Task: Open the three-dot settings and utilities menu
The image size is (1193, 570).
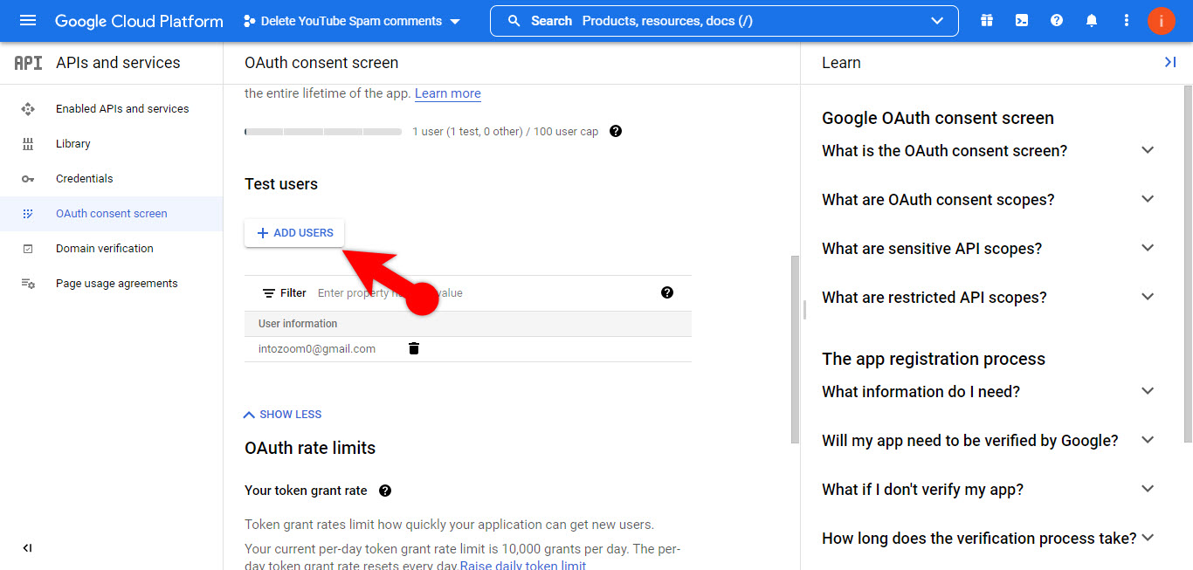Action: [1127, 21]
